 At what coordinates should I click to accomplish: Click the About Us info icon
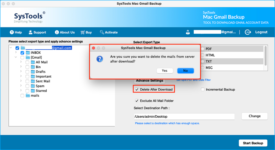pyautogui.click(x=57, y=32)
